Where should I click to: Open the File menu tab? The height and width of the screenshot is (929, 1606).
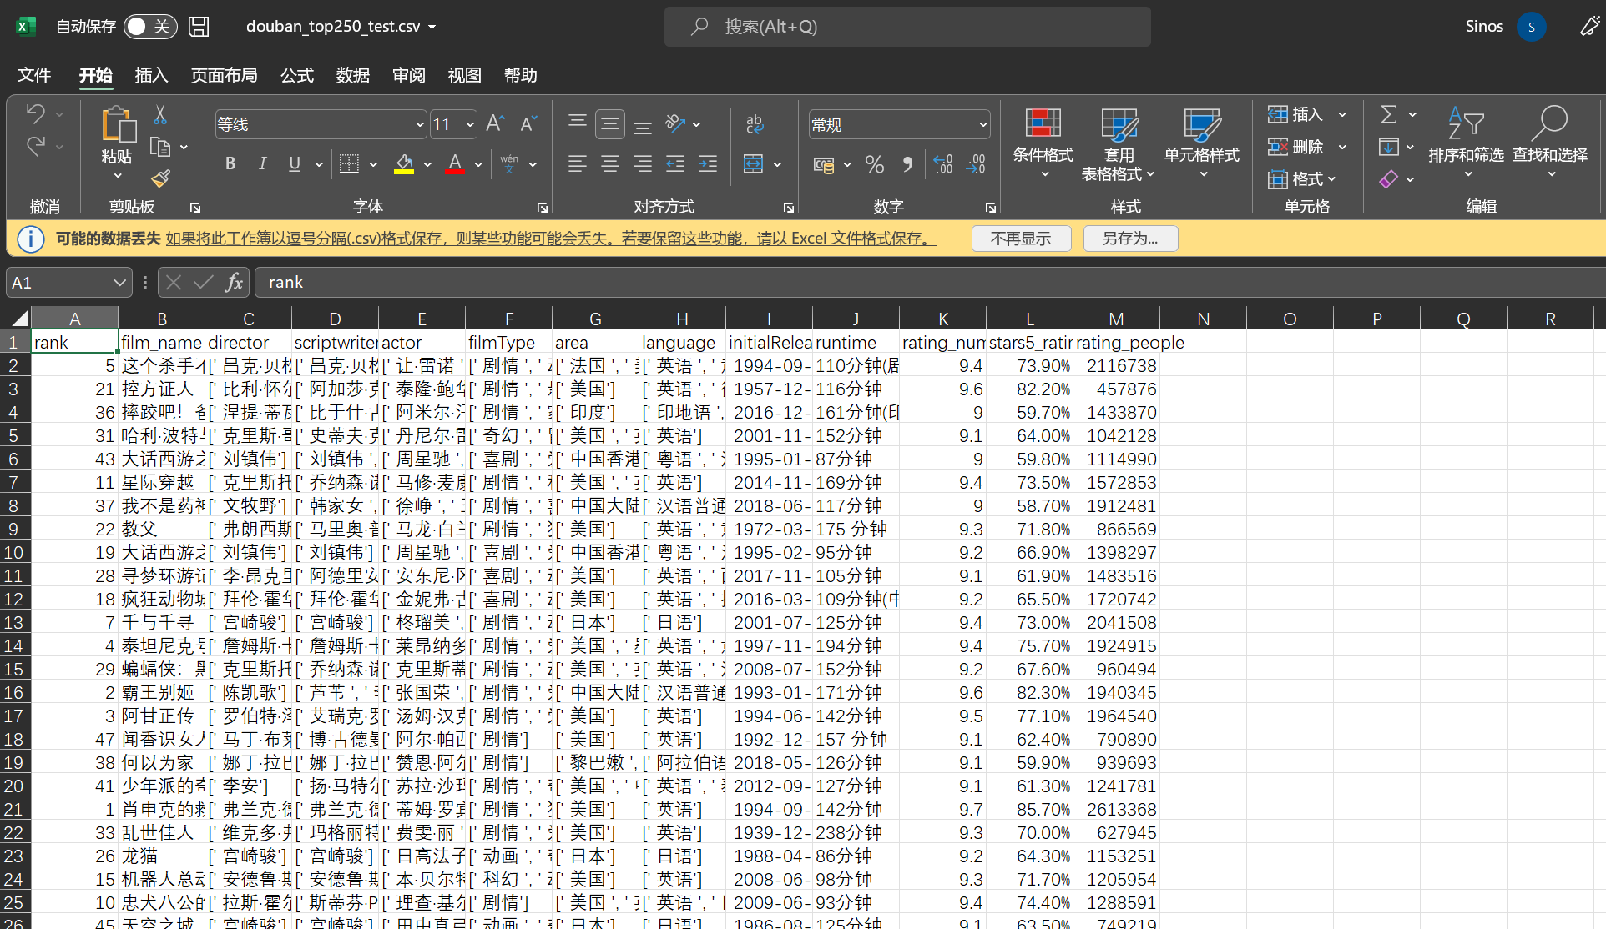click(34, 75)
